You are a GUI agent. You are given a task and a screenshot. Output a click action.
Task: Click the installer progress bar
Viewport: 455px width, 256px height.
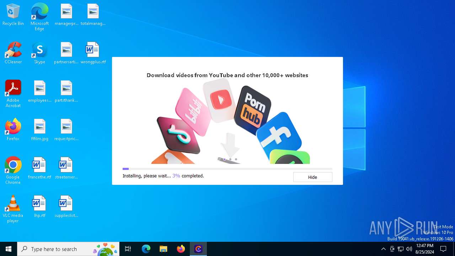(227, 169)
